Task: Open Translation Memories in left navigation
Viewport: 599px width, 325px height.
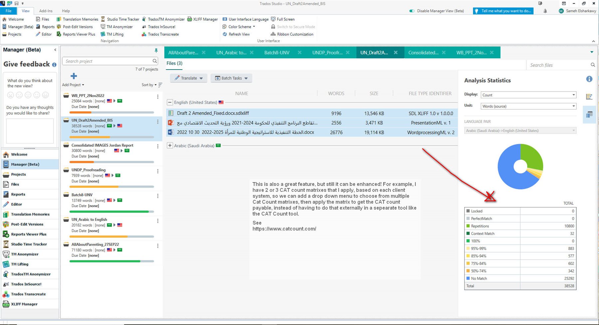Action: point(30,214)
